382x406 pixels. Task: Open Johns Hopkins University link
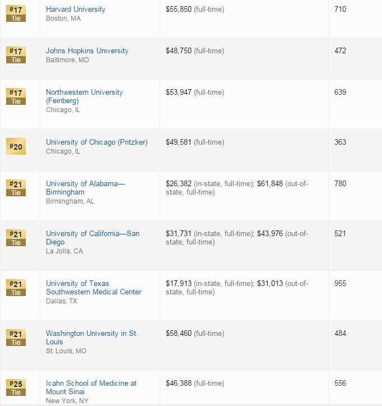pos(87,51)
